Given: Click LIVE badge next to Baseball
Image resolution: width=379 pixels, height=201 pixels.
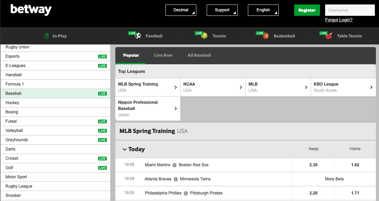Looking at the screenshot, I should (103, 93).
